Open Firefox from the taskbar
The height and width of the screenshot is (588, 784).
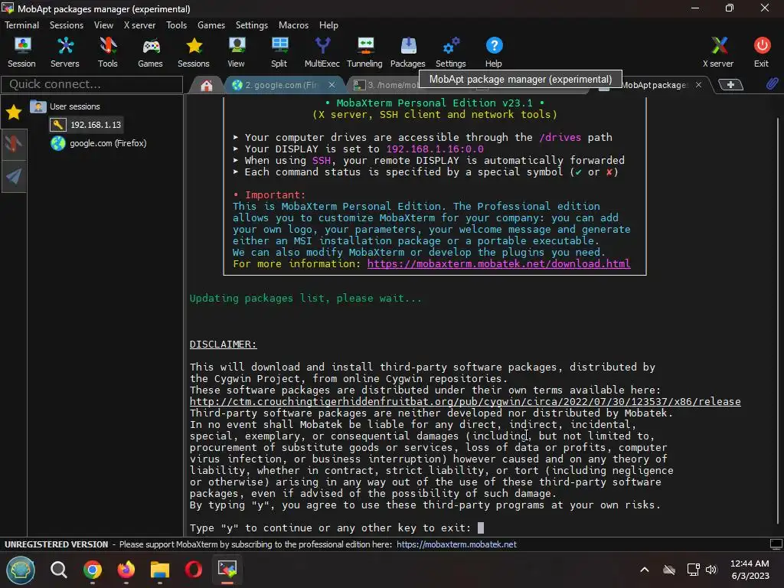click(x=126, y=570)
